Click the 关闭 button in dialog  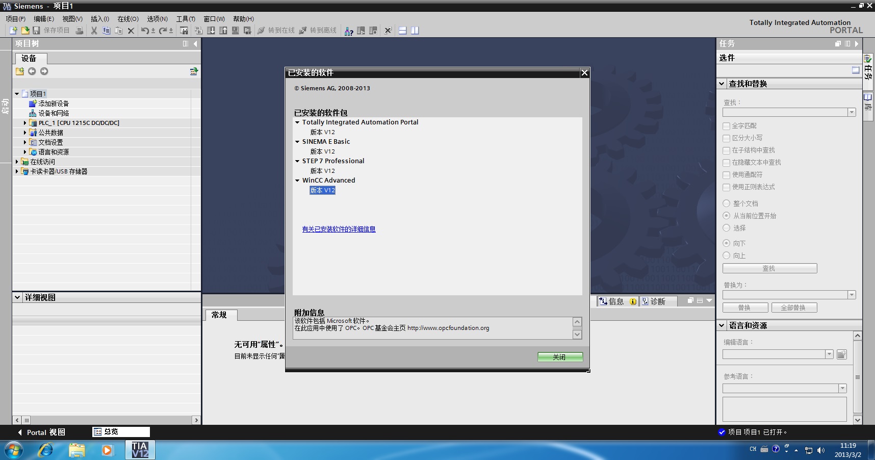560,357
